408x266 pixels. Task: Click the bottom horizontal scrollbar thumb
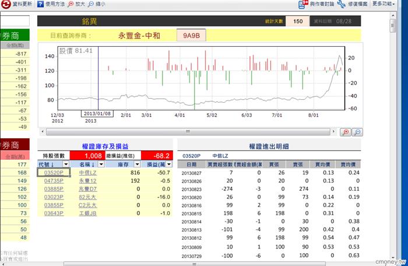194,264
